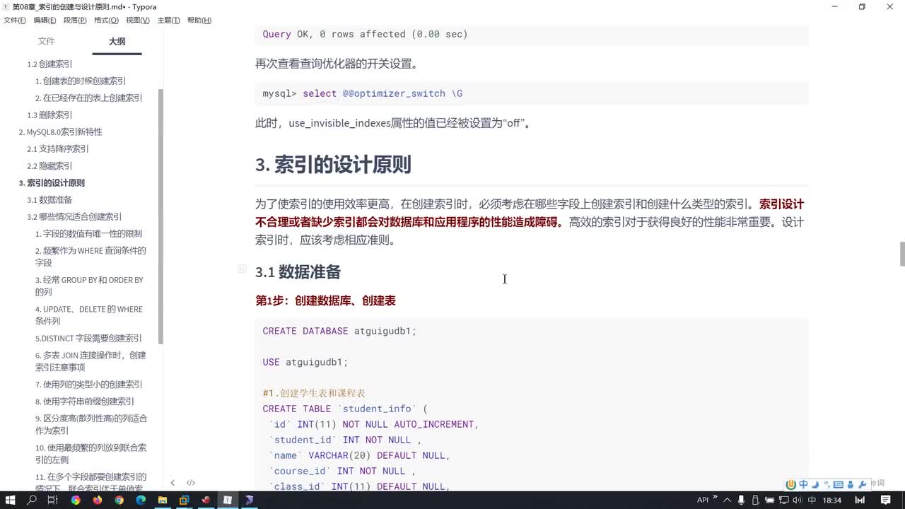
Task: Go to outline item 字段的数值有唯一性的限制
Action: click(x=88, y=233)
